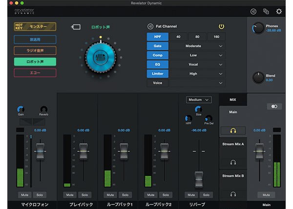293x209 pixels.
Task: Click the microphone Reverb knob
Action: click(x=44, y=109)
